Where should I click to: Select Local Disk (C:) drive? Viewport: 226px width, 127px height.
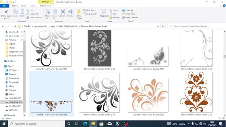point(15,98)
